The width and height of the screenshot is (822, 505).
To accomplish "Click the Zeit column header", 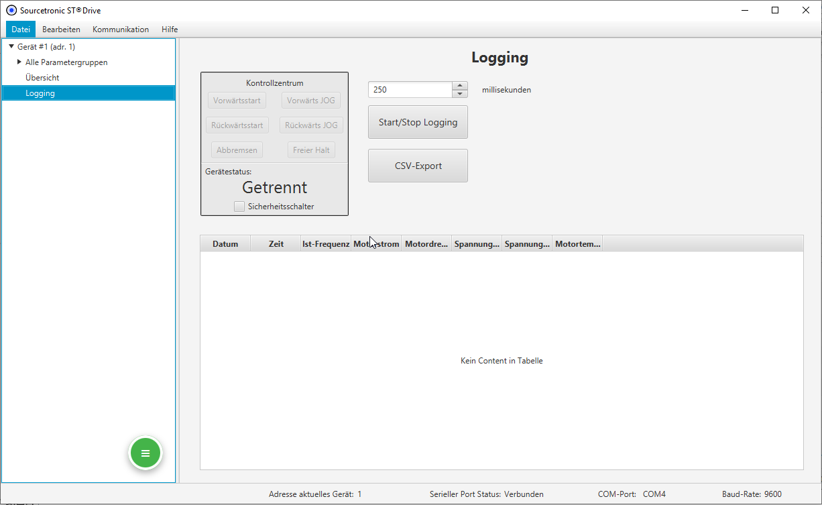I will click(x=276, y=244).
